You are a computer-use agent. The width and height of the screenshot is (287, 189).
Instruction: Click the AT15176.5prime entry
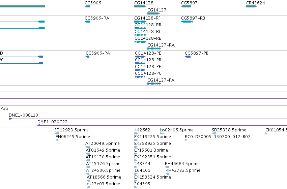(103, 164)
